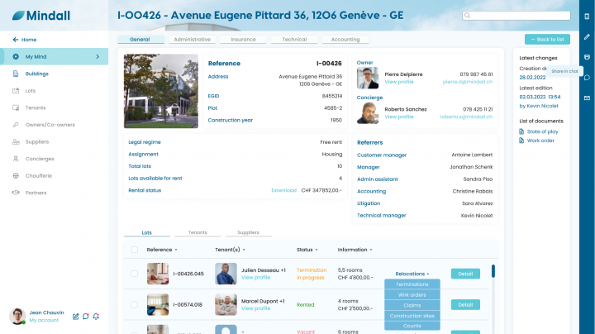Open the State of play document link
Screen dimensions: 595x334
point(542,131)
